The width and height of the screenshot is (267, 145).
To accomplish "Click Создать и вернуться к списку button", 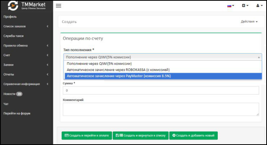I will tap(140, 135).
